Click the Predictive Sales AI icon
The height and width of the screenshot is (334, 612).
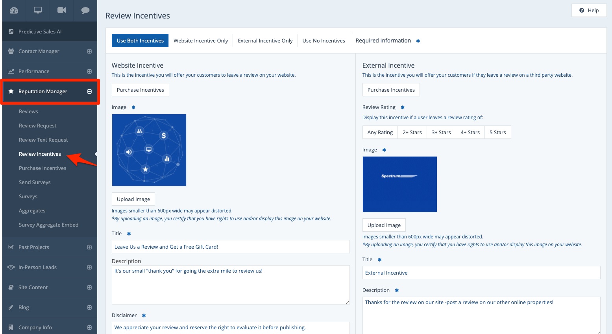click(x=11, y=31)
